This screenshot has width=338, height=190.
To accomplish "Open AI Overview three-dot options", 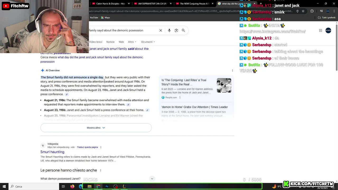I will coord(232,70).
